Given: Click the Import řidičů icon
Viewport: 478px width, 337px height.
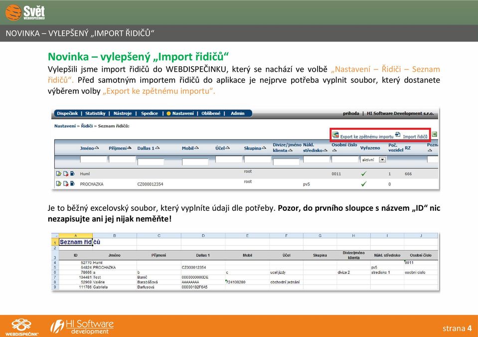Looking at the screenshot, I should tap(398, 135).
